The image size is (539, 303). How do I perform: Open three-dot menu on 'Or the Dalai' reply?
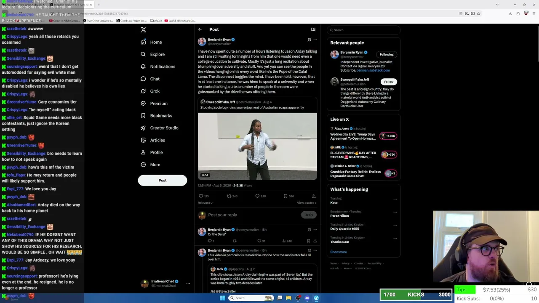point(315,230)
